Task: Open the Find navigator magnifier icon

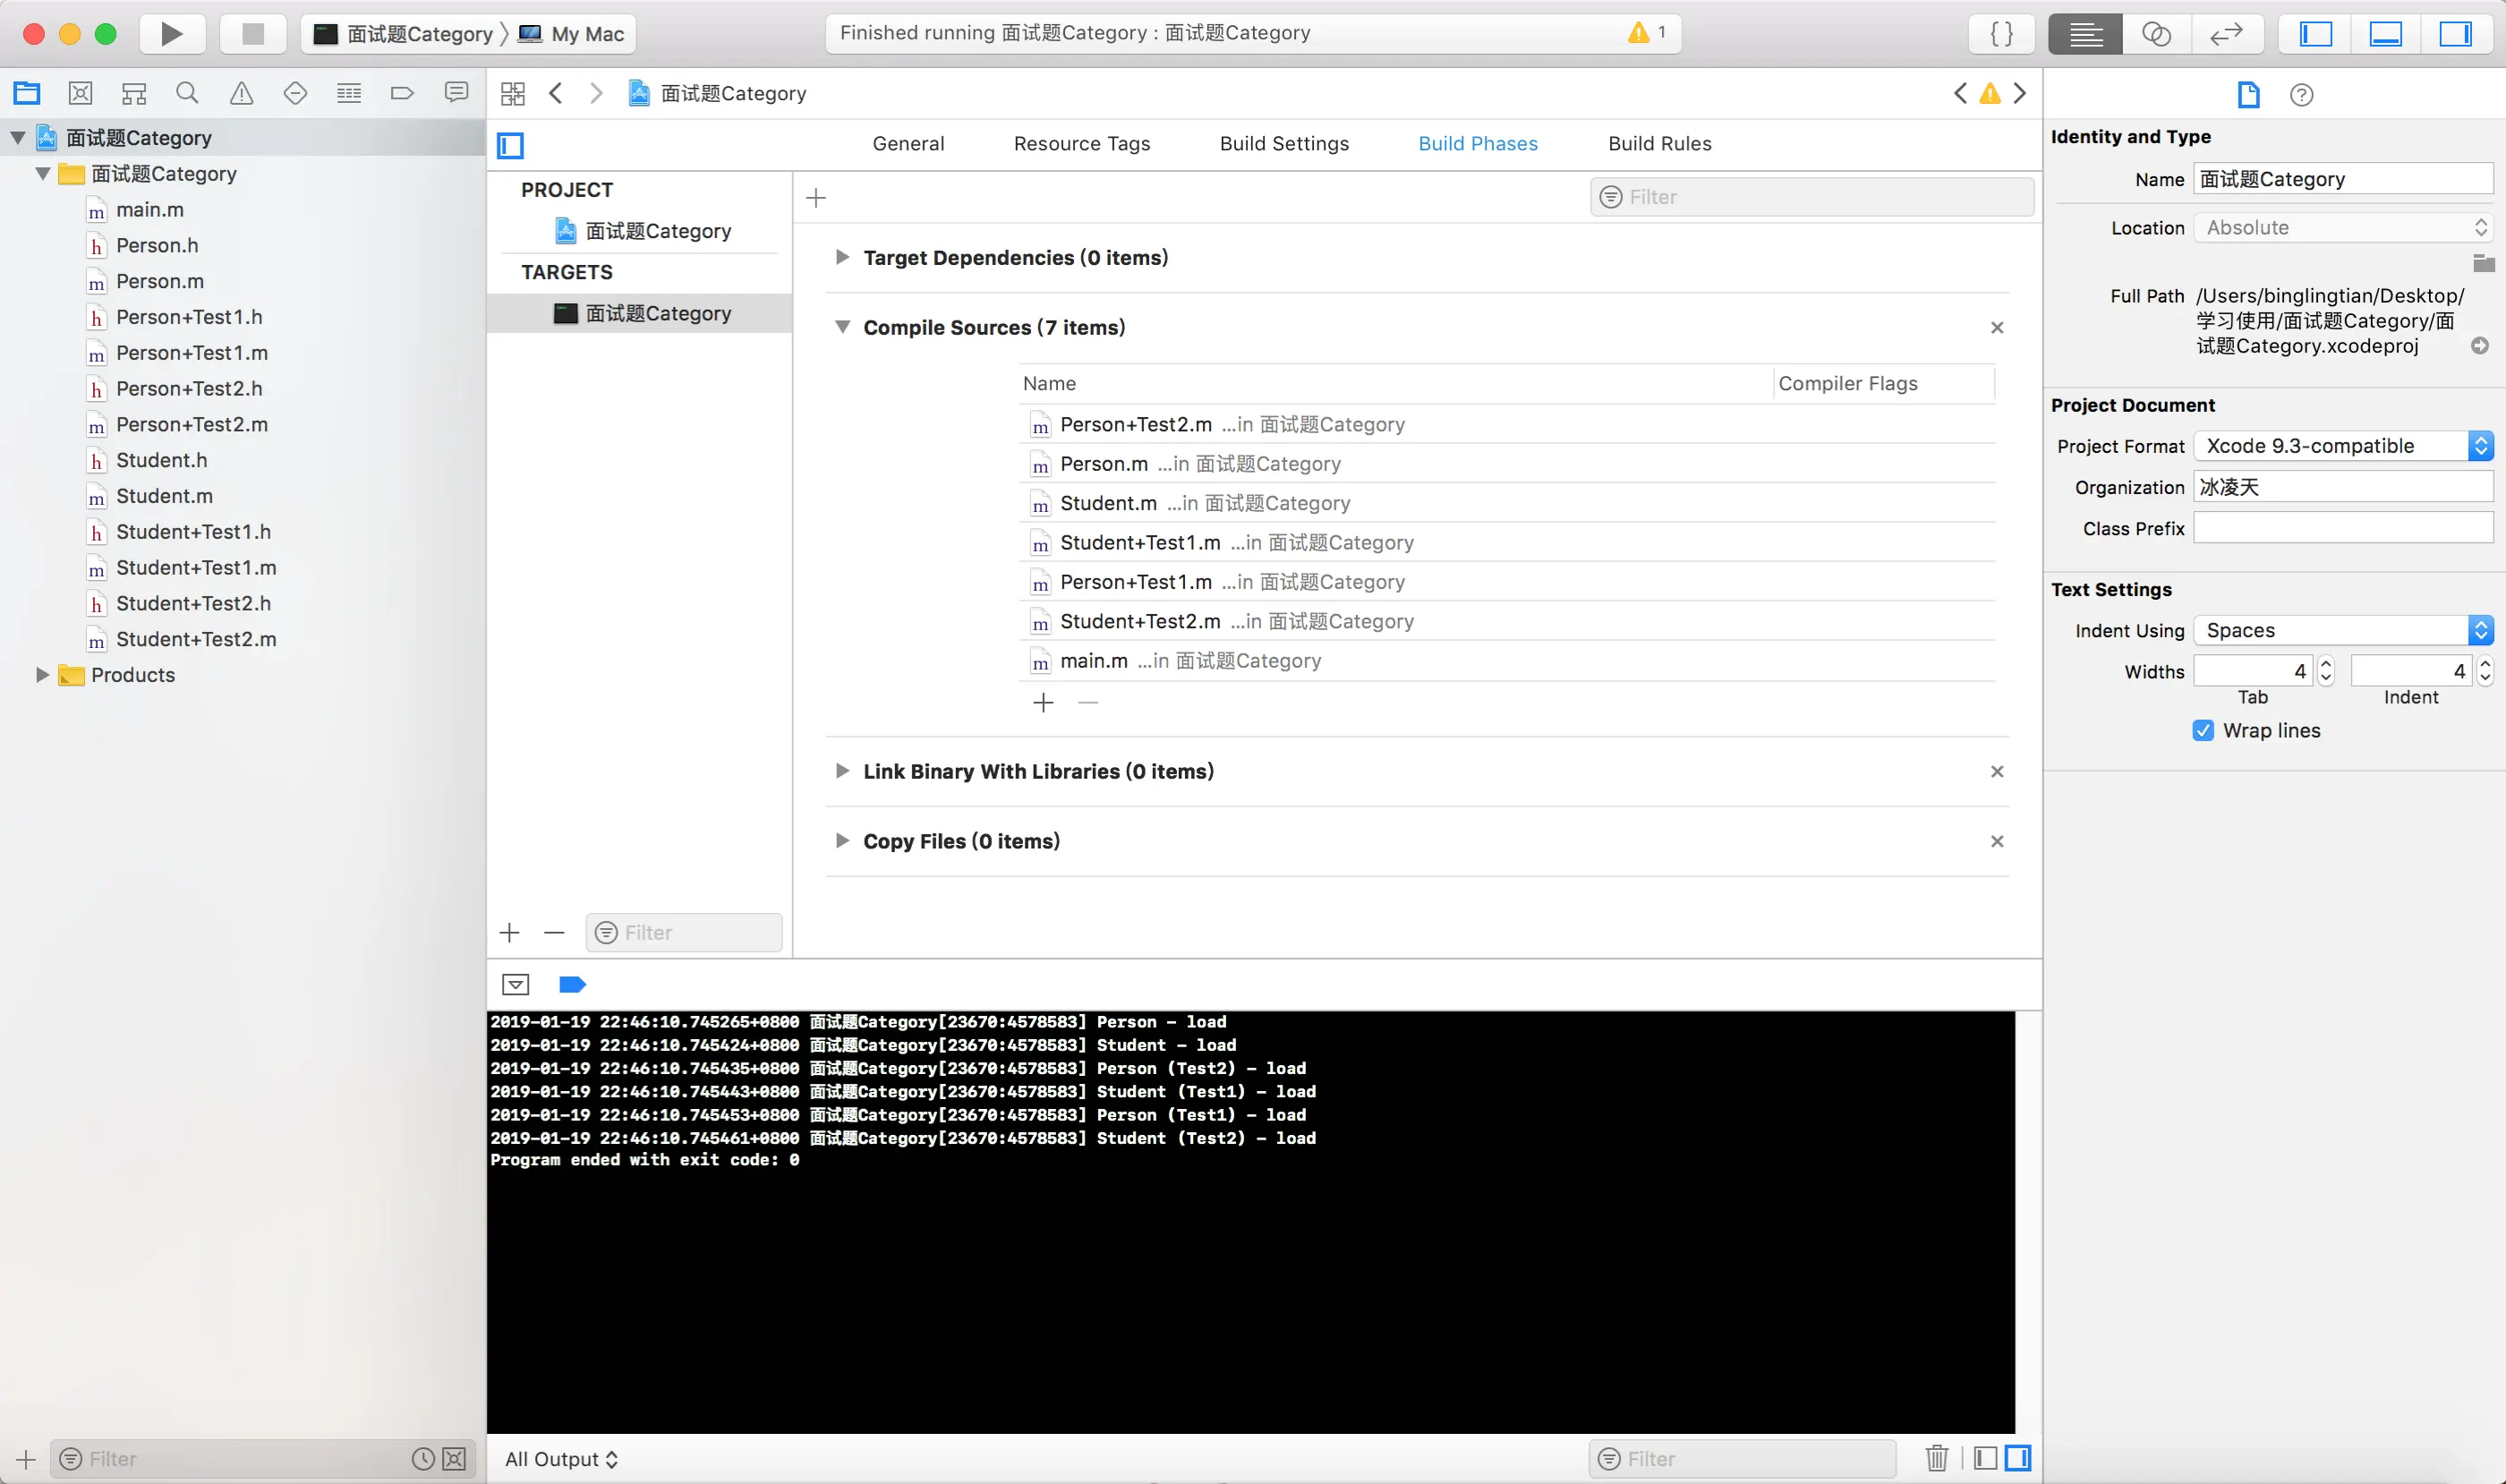Action: click(187, 93)
